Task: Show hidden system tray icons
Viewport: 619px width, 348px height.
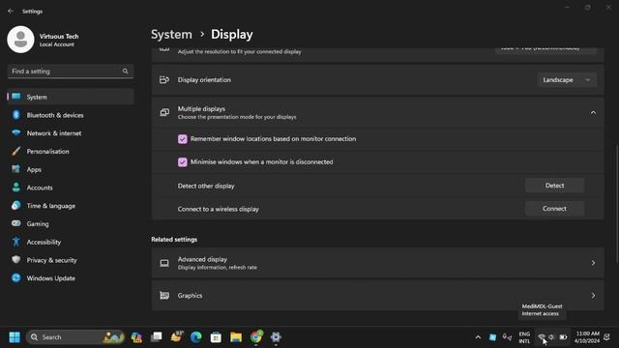Action: tap(478, 337)
